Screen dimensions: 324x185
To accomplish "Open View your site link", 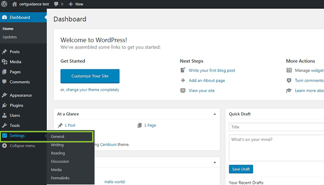I will [x=202, y=91].
